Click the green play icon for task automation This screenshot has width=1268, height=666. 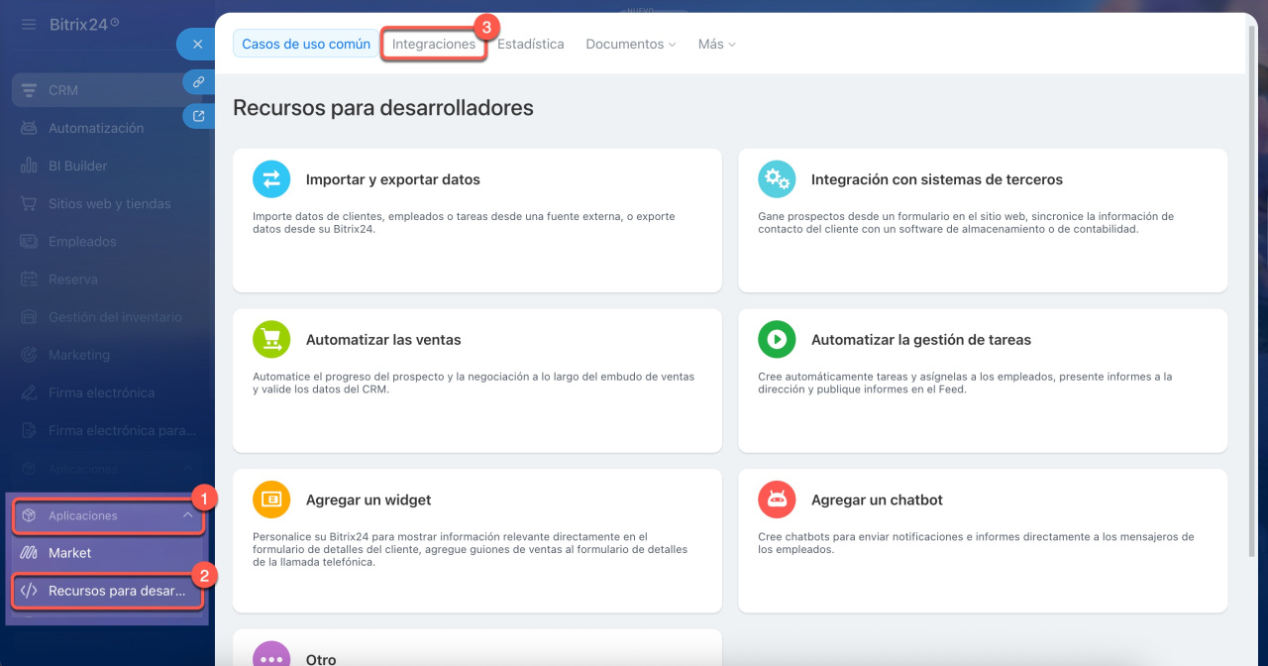pos(777,339)
